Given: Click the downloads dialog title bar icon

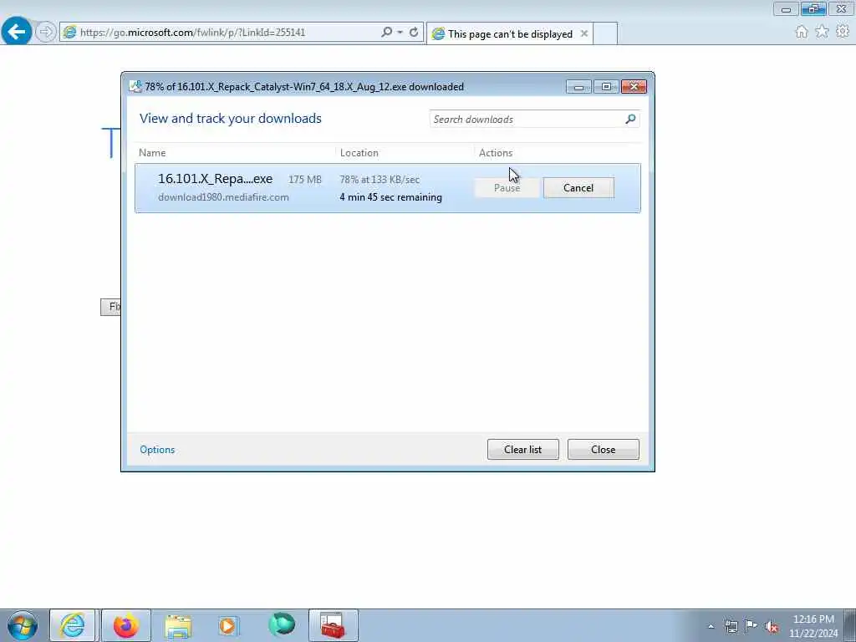Looking at the screenshot, I should (135, 86).
